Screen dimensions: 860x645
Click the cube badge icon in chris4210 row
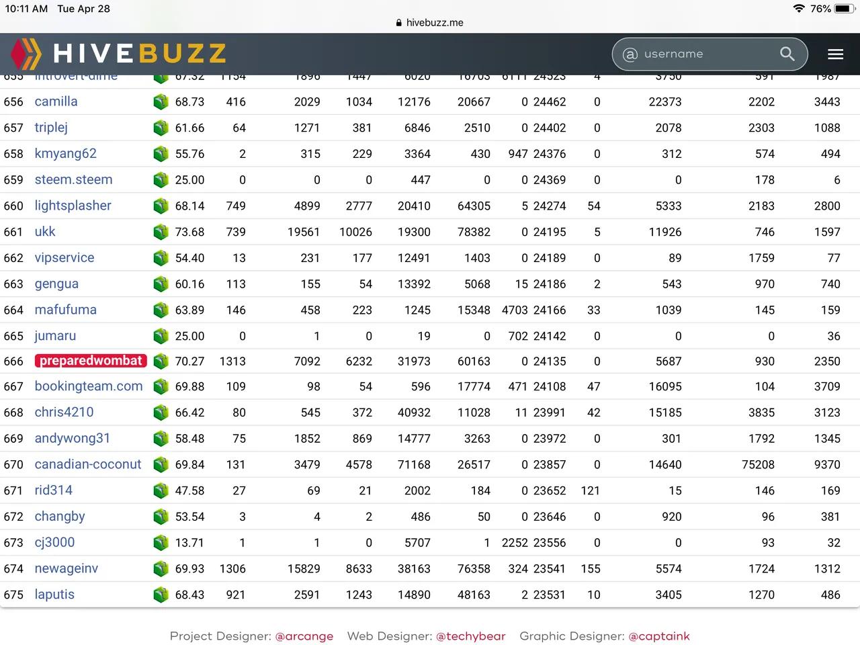point(161,413)
